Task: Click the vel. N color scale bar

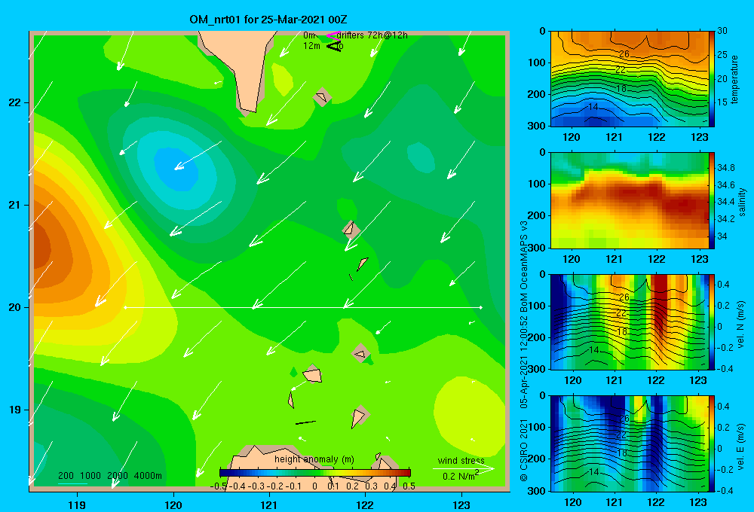Action: (712, 322)
